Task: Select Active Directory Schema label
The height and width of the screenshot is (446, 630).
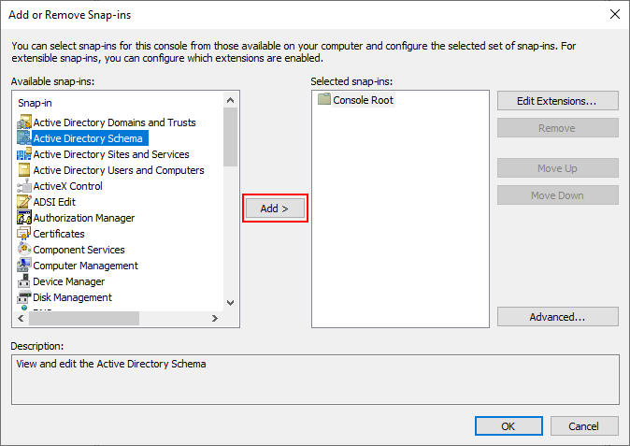Action: coord(88,138)
